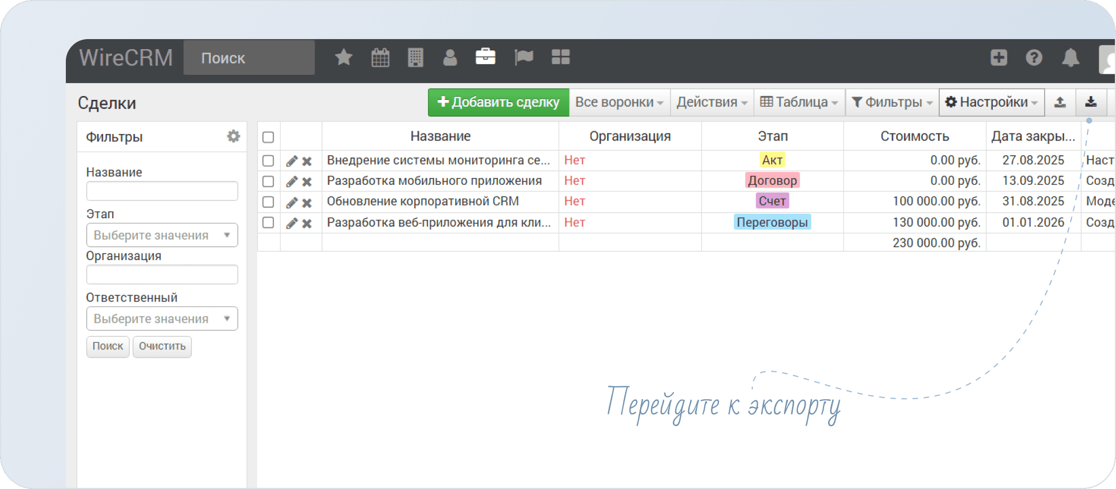This screenshot has width=1116, height=489.
Task: Click the export download icon
Action: coord(1091,102)
